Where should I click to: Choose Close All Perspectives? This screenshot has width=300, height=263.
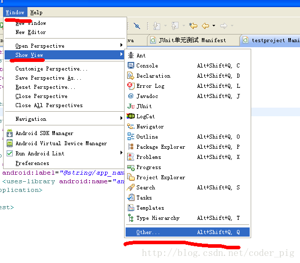pos(65,106)
